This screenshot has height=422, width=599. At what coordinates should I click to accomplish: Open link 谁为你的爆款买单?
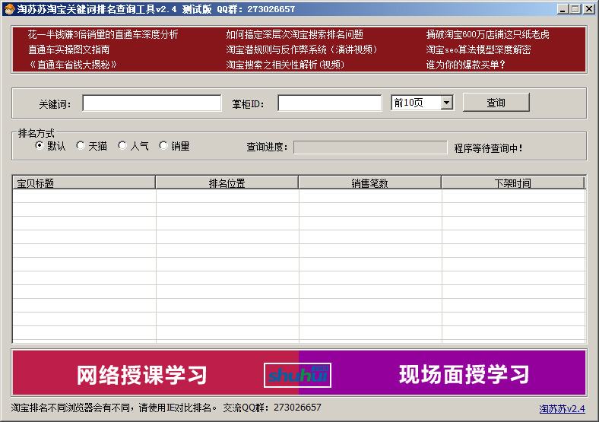466,65
